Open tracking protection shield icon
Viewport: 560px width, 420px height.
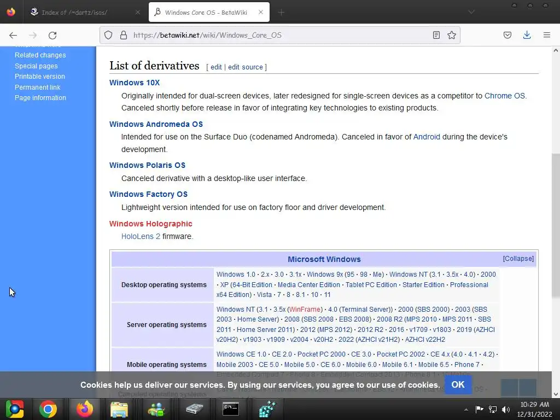[108, 35]
